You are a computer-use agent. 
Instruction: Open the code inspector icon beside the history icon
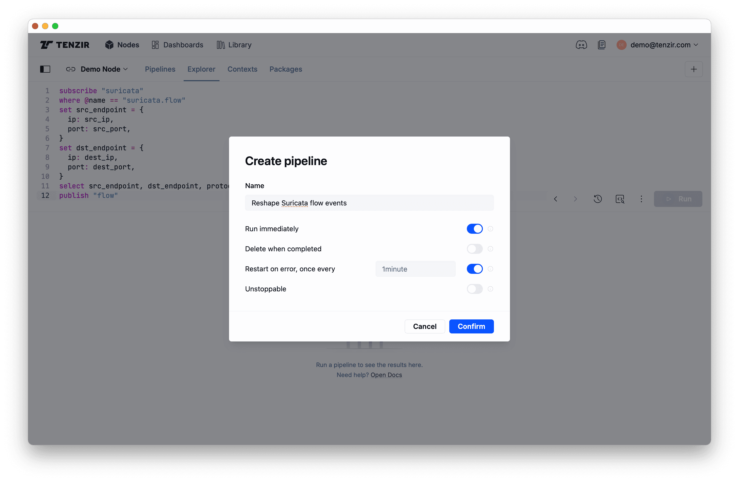point(620,199)
